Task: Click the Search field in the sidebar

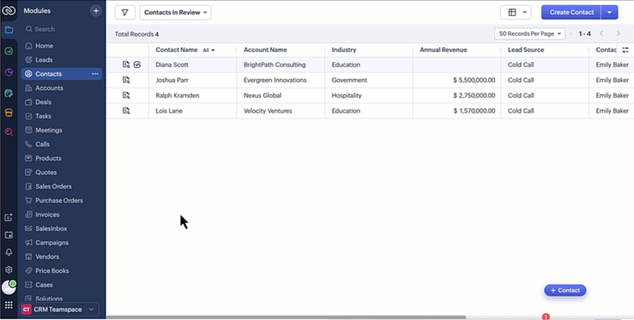Action: tap(62, 29)
